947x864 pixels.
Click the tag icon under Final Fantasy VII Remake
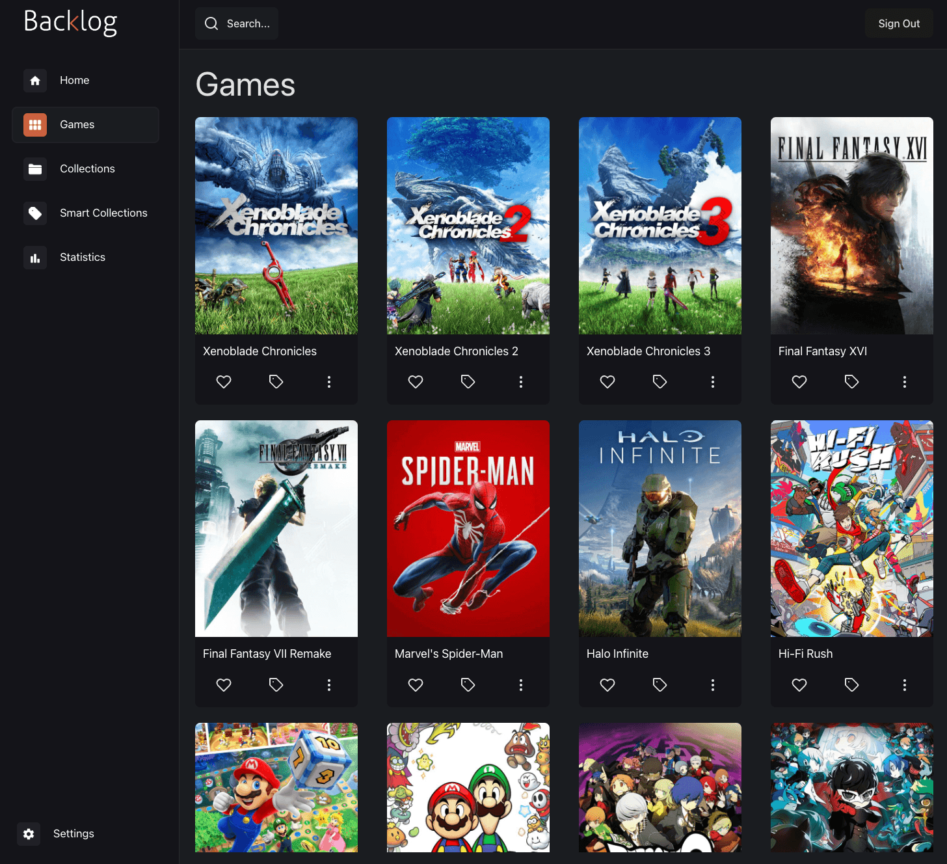tap(276, 684)
